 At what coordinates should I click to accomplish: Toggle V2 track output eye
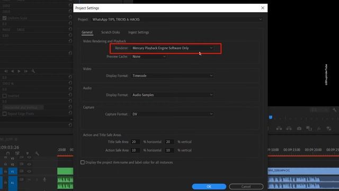[x=29, y=164]
